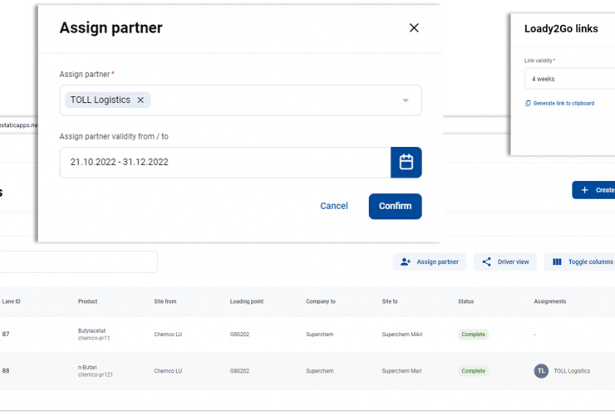
Task: Sort by the Lane ID column header
Action: coord(12,301)
